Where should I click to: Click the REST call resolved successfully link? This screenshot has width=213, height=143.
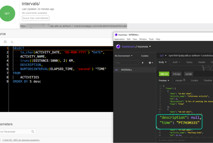(21, 140)
